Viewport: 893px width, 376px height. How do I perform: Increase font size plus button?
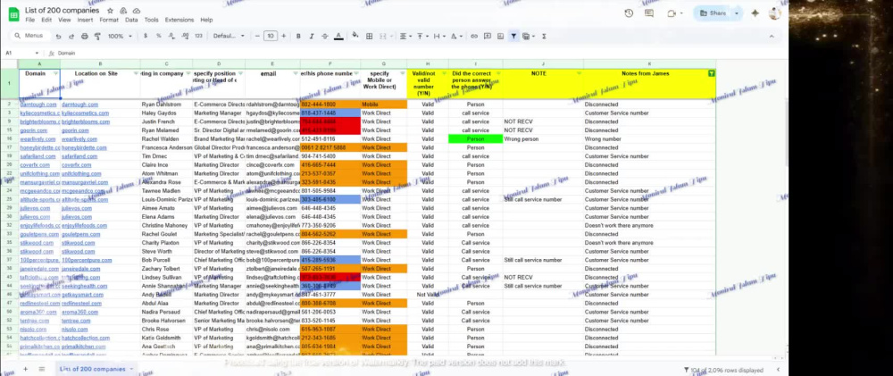(284, 36)
